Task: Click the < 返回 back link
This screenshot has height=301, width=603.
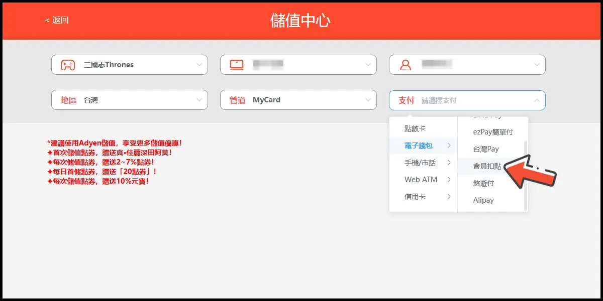Action: pyautogui.click(x=56, y=20)
